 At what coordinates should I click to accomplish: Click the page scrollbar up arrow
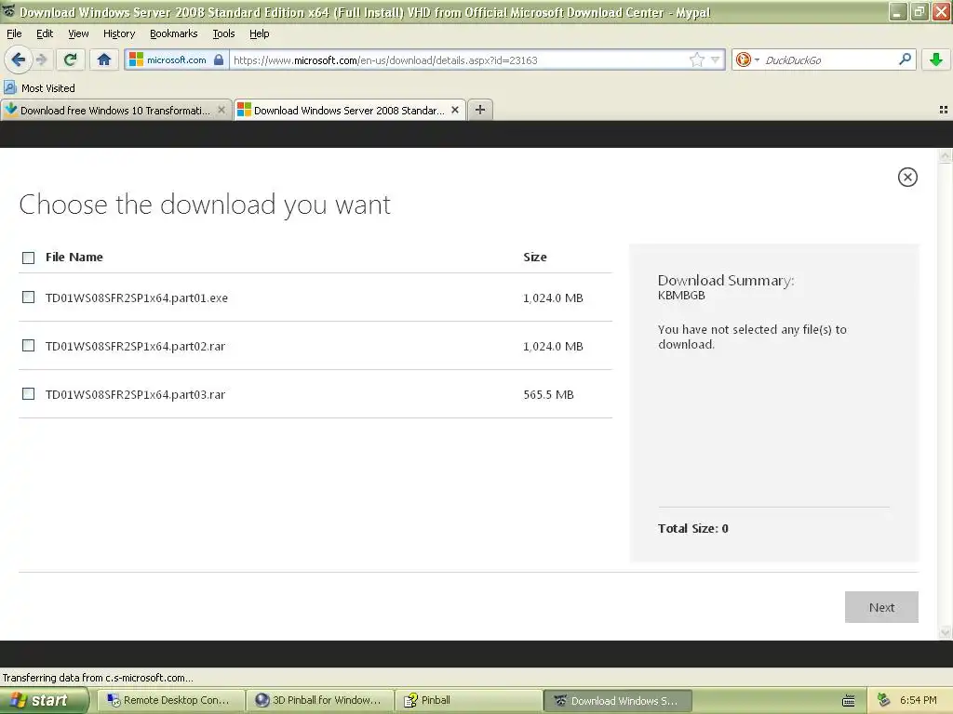pos(946,156)
